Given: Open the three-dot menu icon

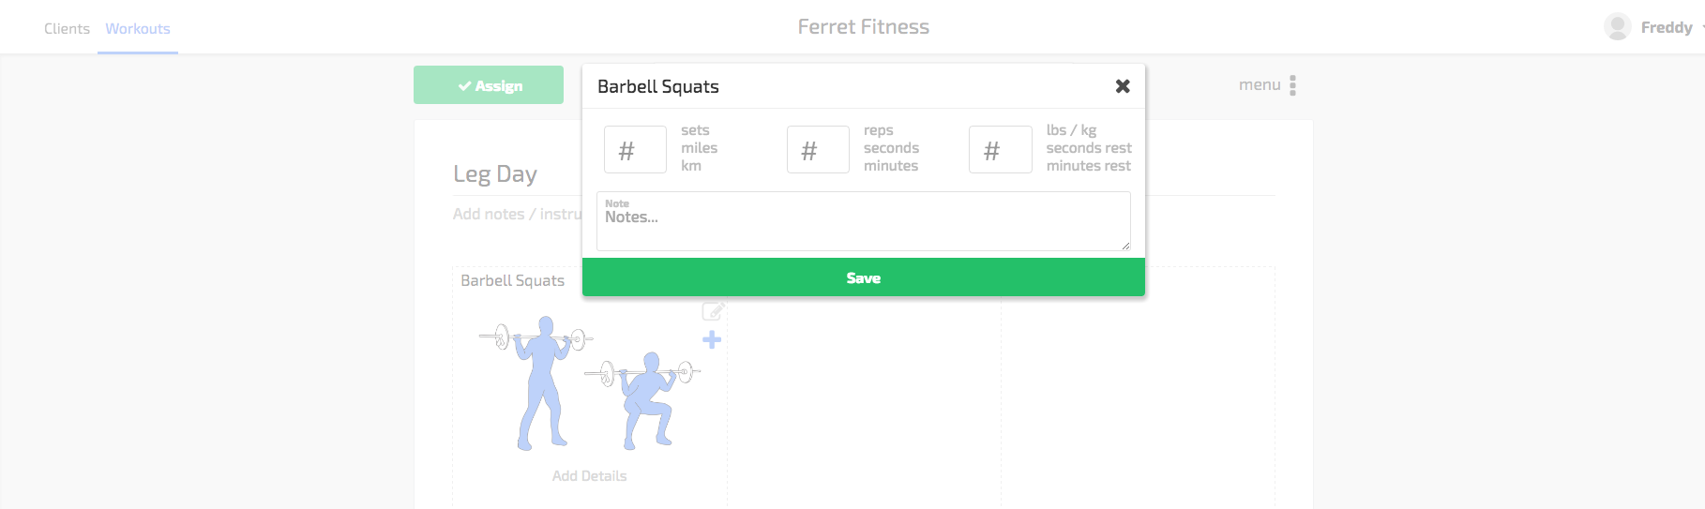Looking at the screenshot, I should click(1292, 85).
